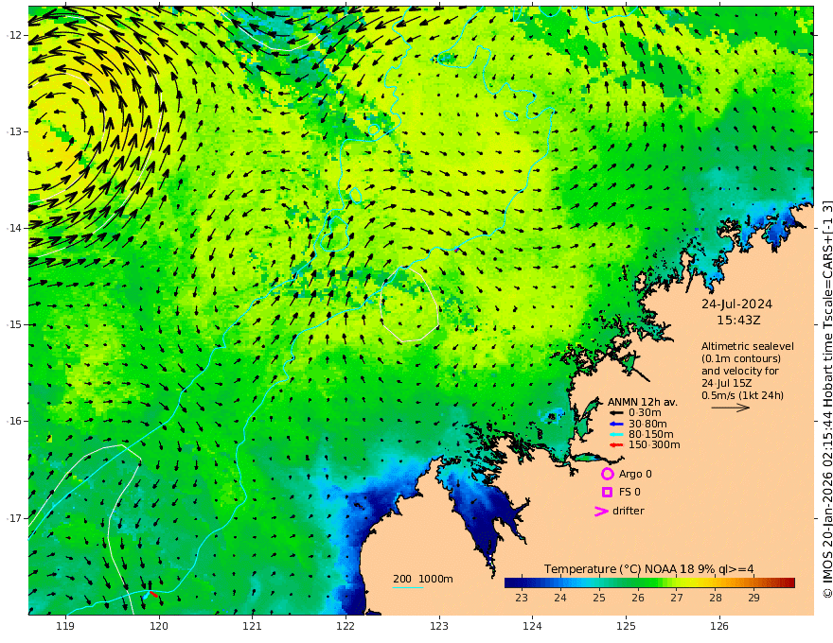Click latitude axis label -13
The width and height of the screenshot is (833, 643).
pos(13,131)
